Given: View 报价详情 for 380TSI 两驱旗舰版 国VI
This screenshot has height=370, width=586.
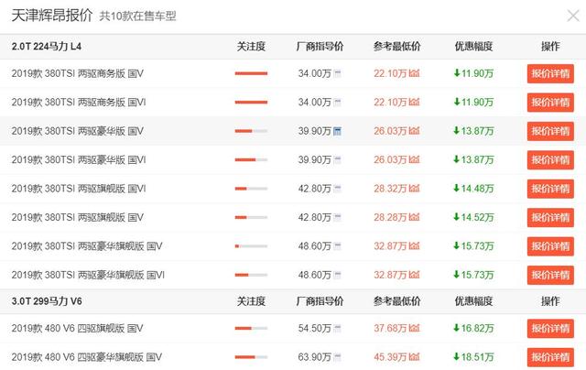Looking at the screenshot, I should coord(550,189).
